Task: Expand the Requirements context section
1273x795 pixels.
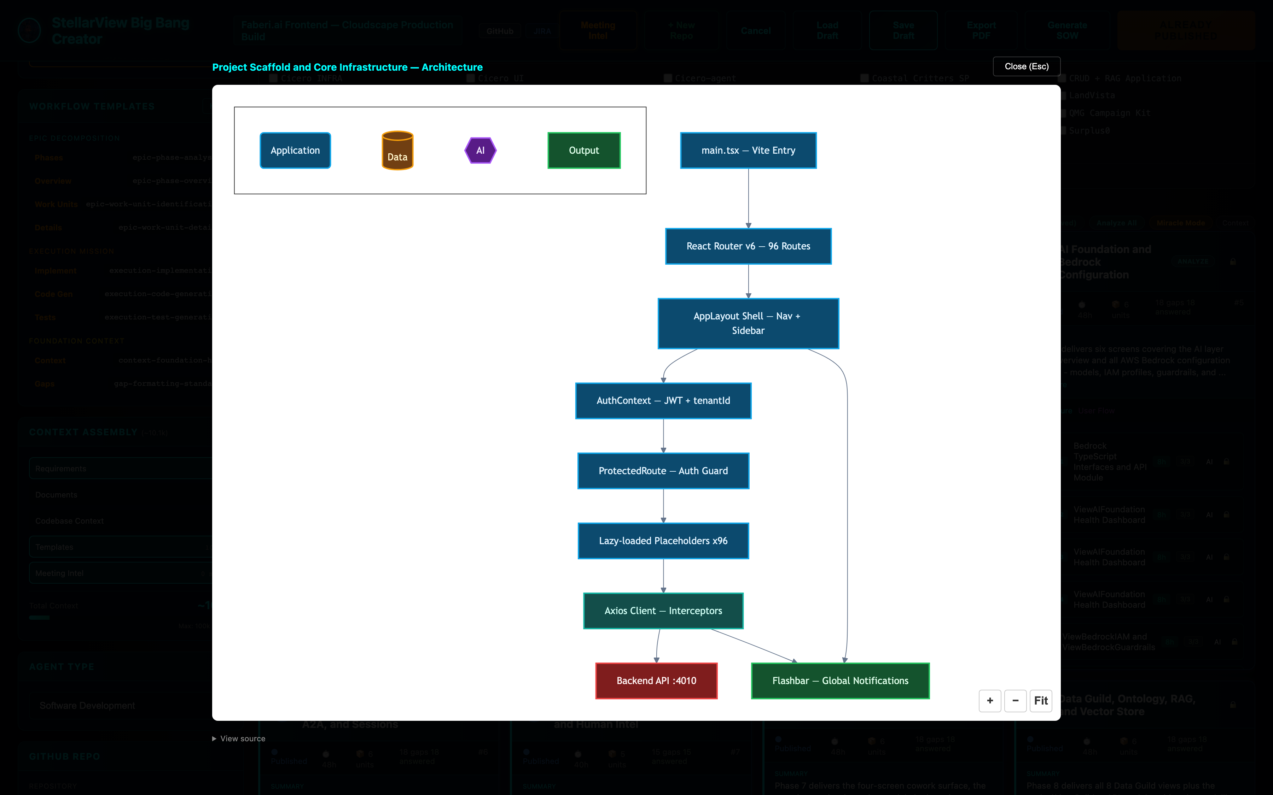Action: 121,469
